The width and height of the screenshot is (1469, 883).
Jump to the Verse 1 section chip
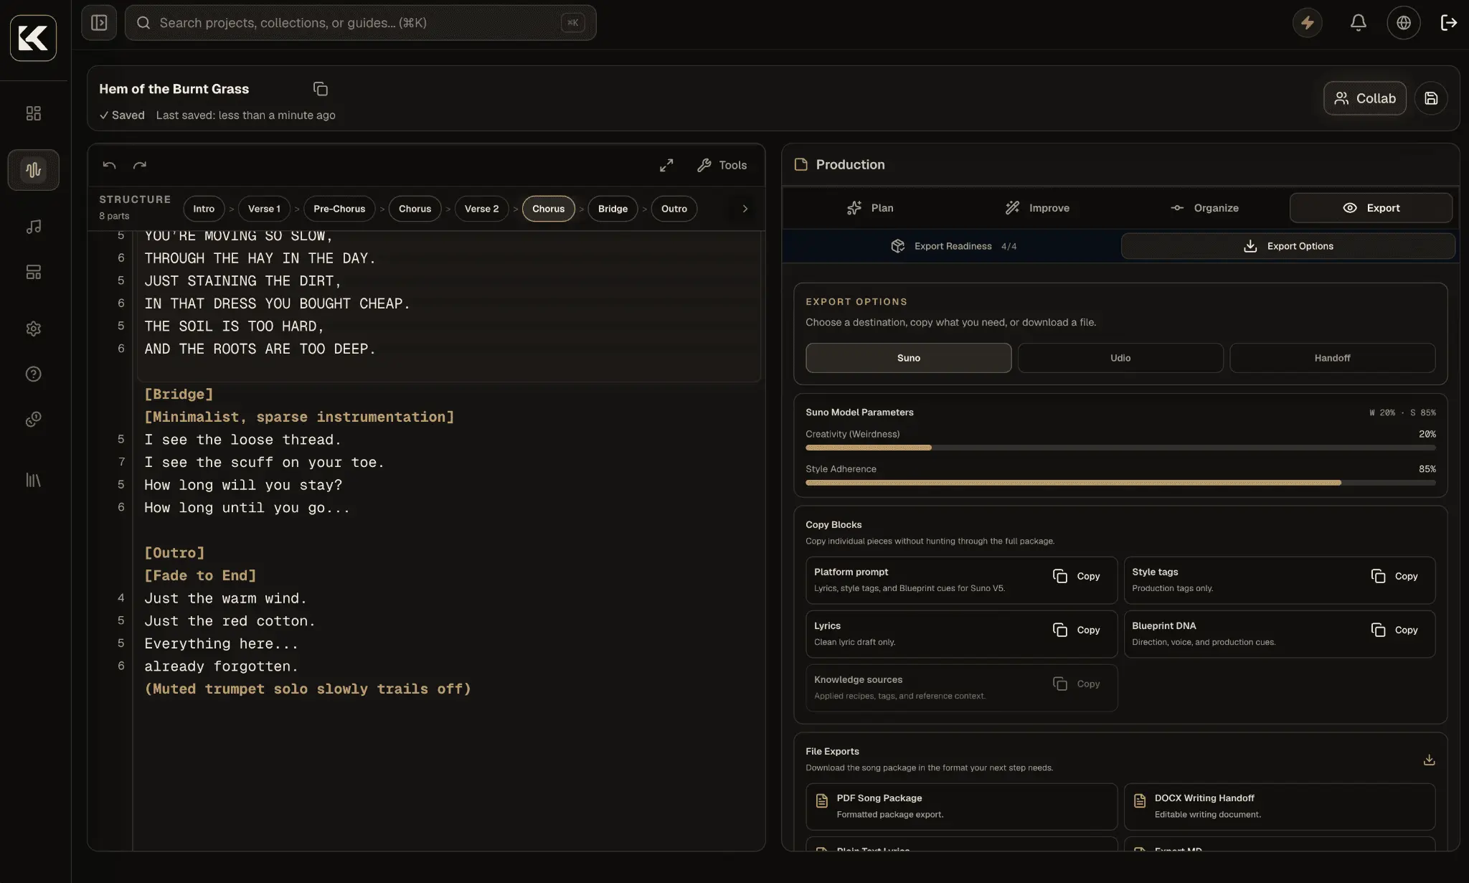[x=264, y=209]
